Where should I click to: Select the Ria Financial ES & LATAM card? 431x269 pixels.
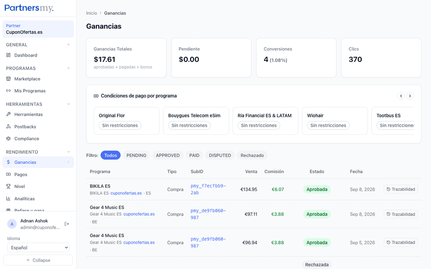(265, 121)
